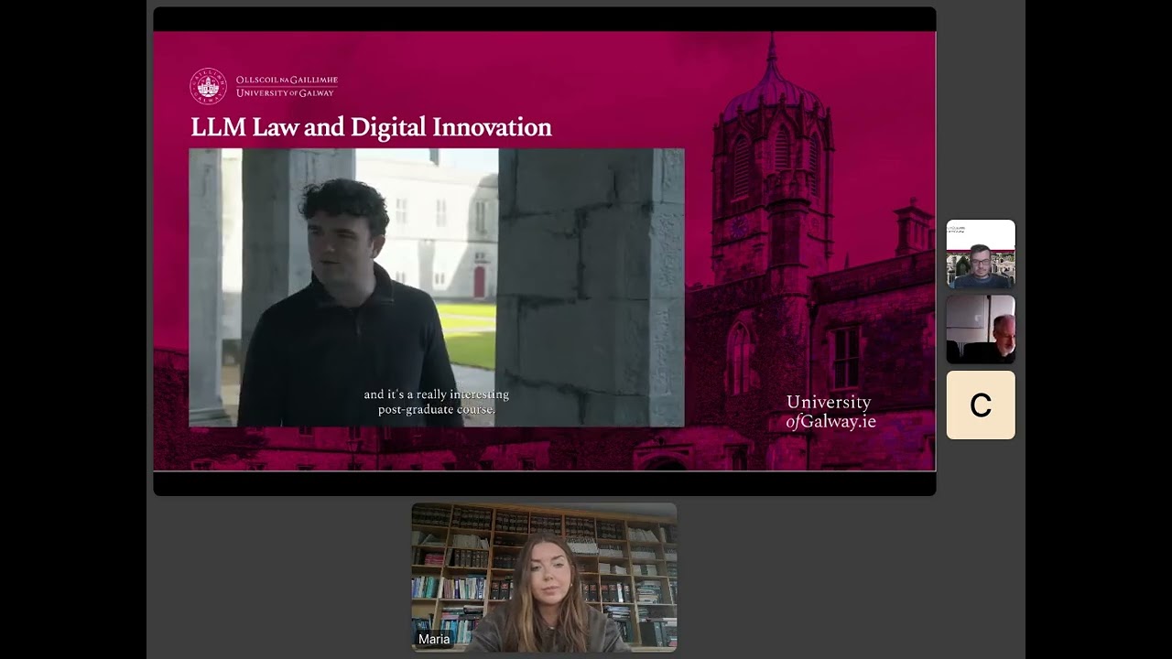The height and width of the screenshot is (659, 1172).
Task: Click 'Ollscoil na Gaillimhe University of Galway' text
Action: click(x=287, y=86)
